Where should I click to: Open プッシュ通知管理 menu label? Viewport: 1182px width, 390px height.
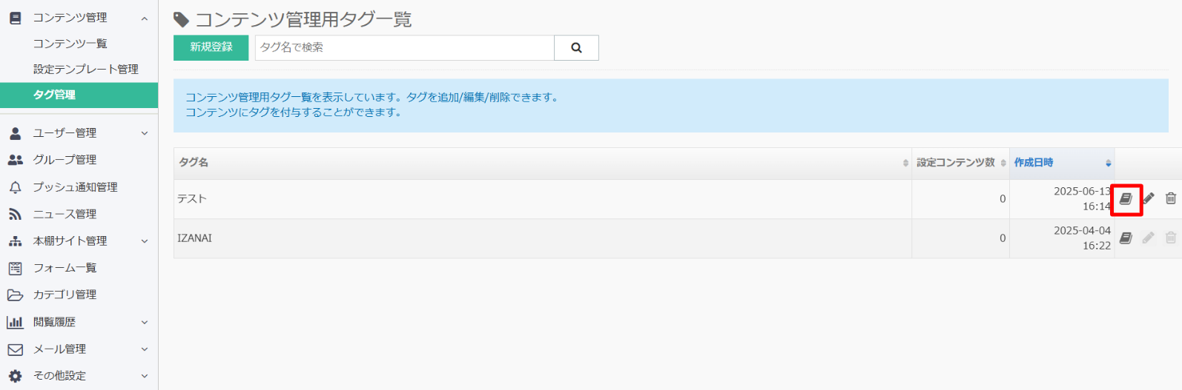click(x=76, y=187)
